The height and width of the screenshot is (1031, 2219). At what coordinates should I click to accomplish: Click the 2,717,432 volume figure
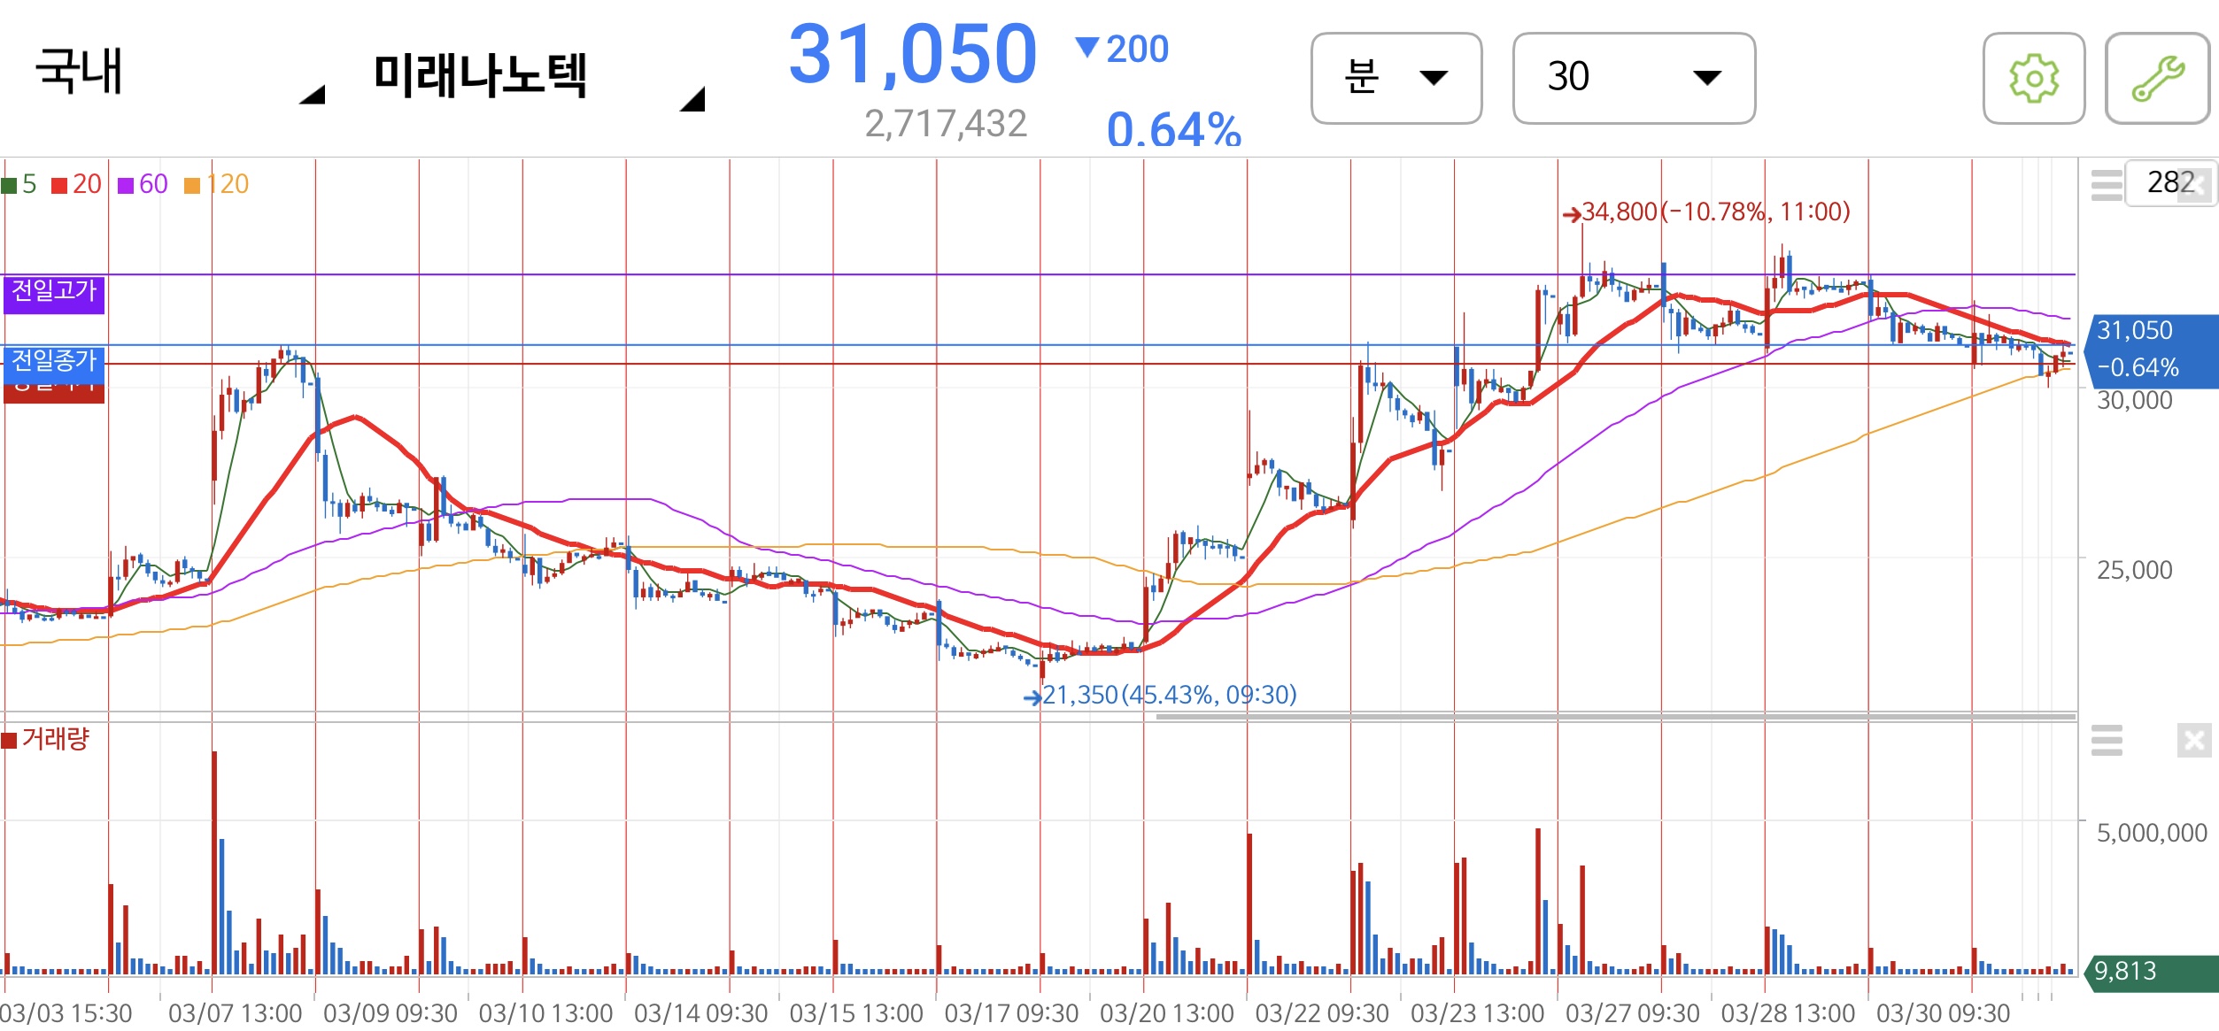[x=946, y=124]
